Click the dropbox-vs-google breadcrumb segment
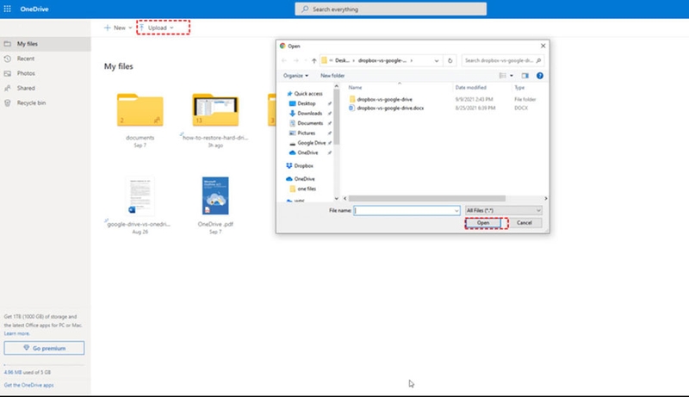The image size is (689, 397). tap(382, 60)
